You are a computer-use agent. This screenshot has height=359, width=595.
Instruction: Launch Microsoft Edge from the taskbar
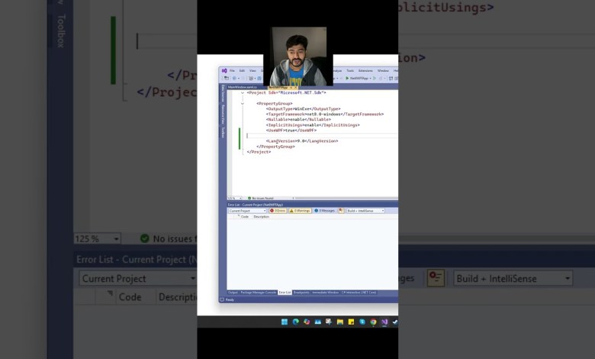click(296, 322)
